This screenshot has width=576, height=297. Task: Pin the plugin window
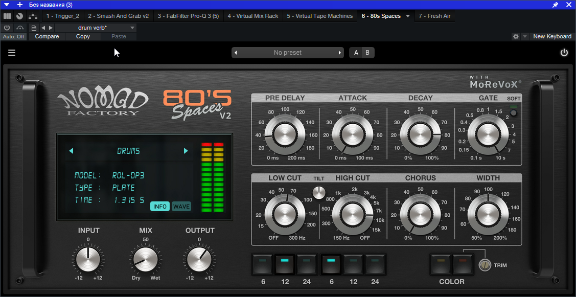click(x=556, y=5)
